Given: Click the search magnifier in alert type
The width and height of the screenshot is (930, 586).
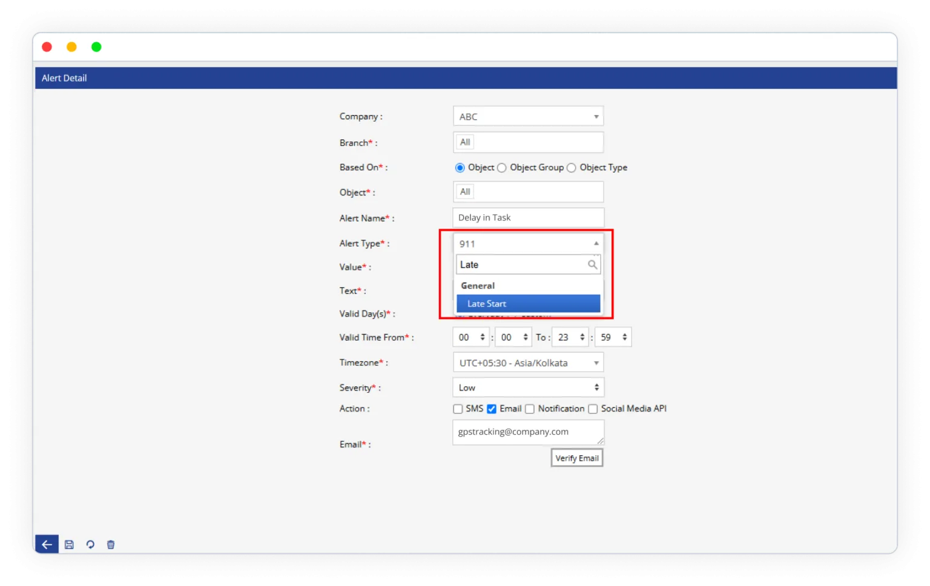Looking at the screenshot, I should tap(592, 265).
